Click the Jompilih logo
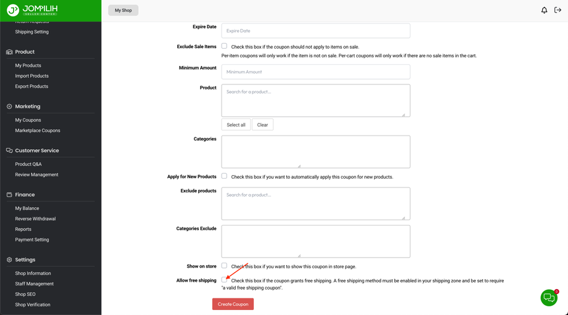The width and height of the screenshot is (568, 315). (x=32, y=10)
